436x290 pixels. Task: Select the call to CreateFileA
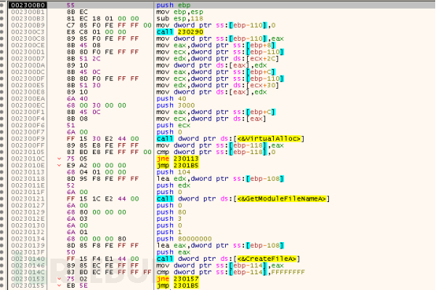(x=228, y=259)
